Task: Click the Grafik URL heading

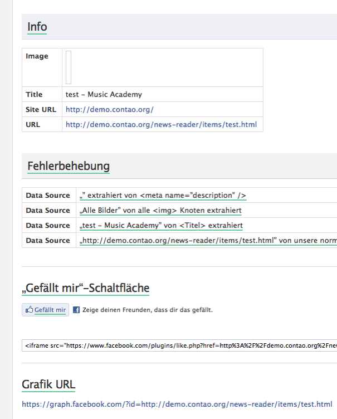Action: click(48, 384)
